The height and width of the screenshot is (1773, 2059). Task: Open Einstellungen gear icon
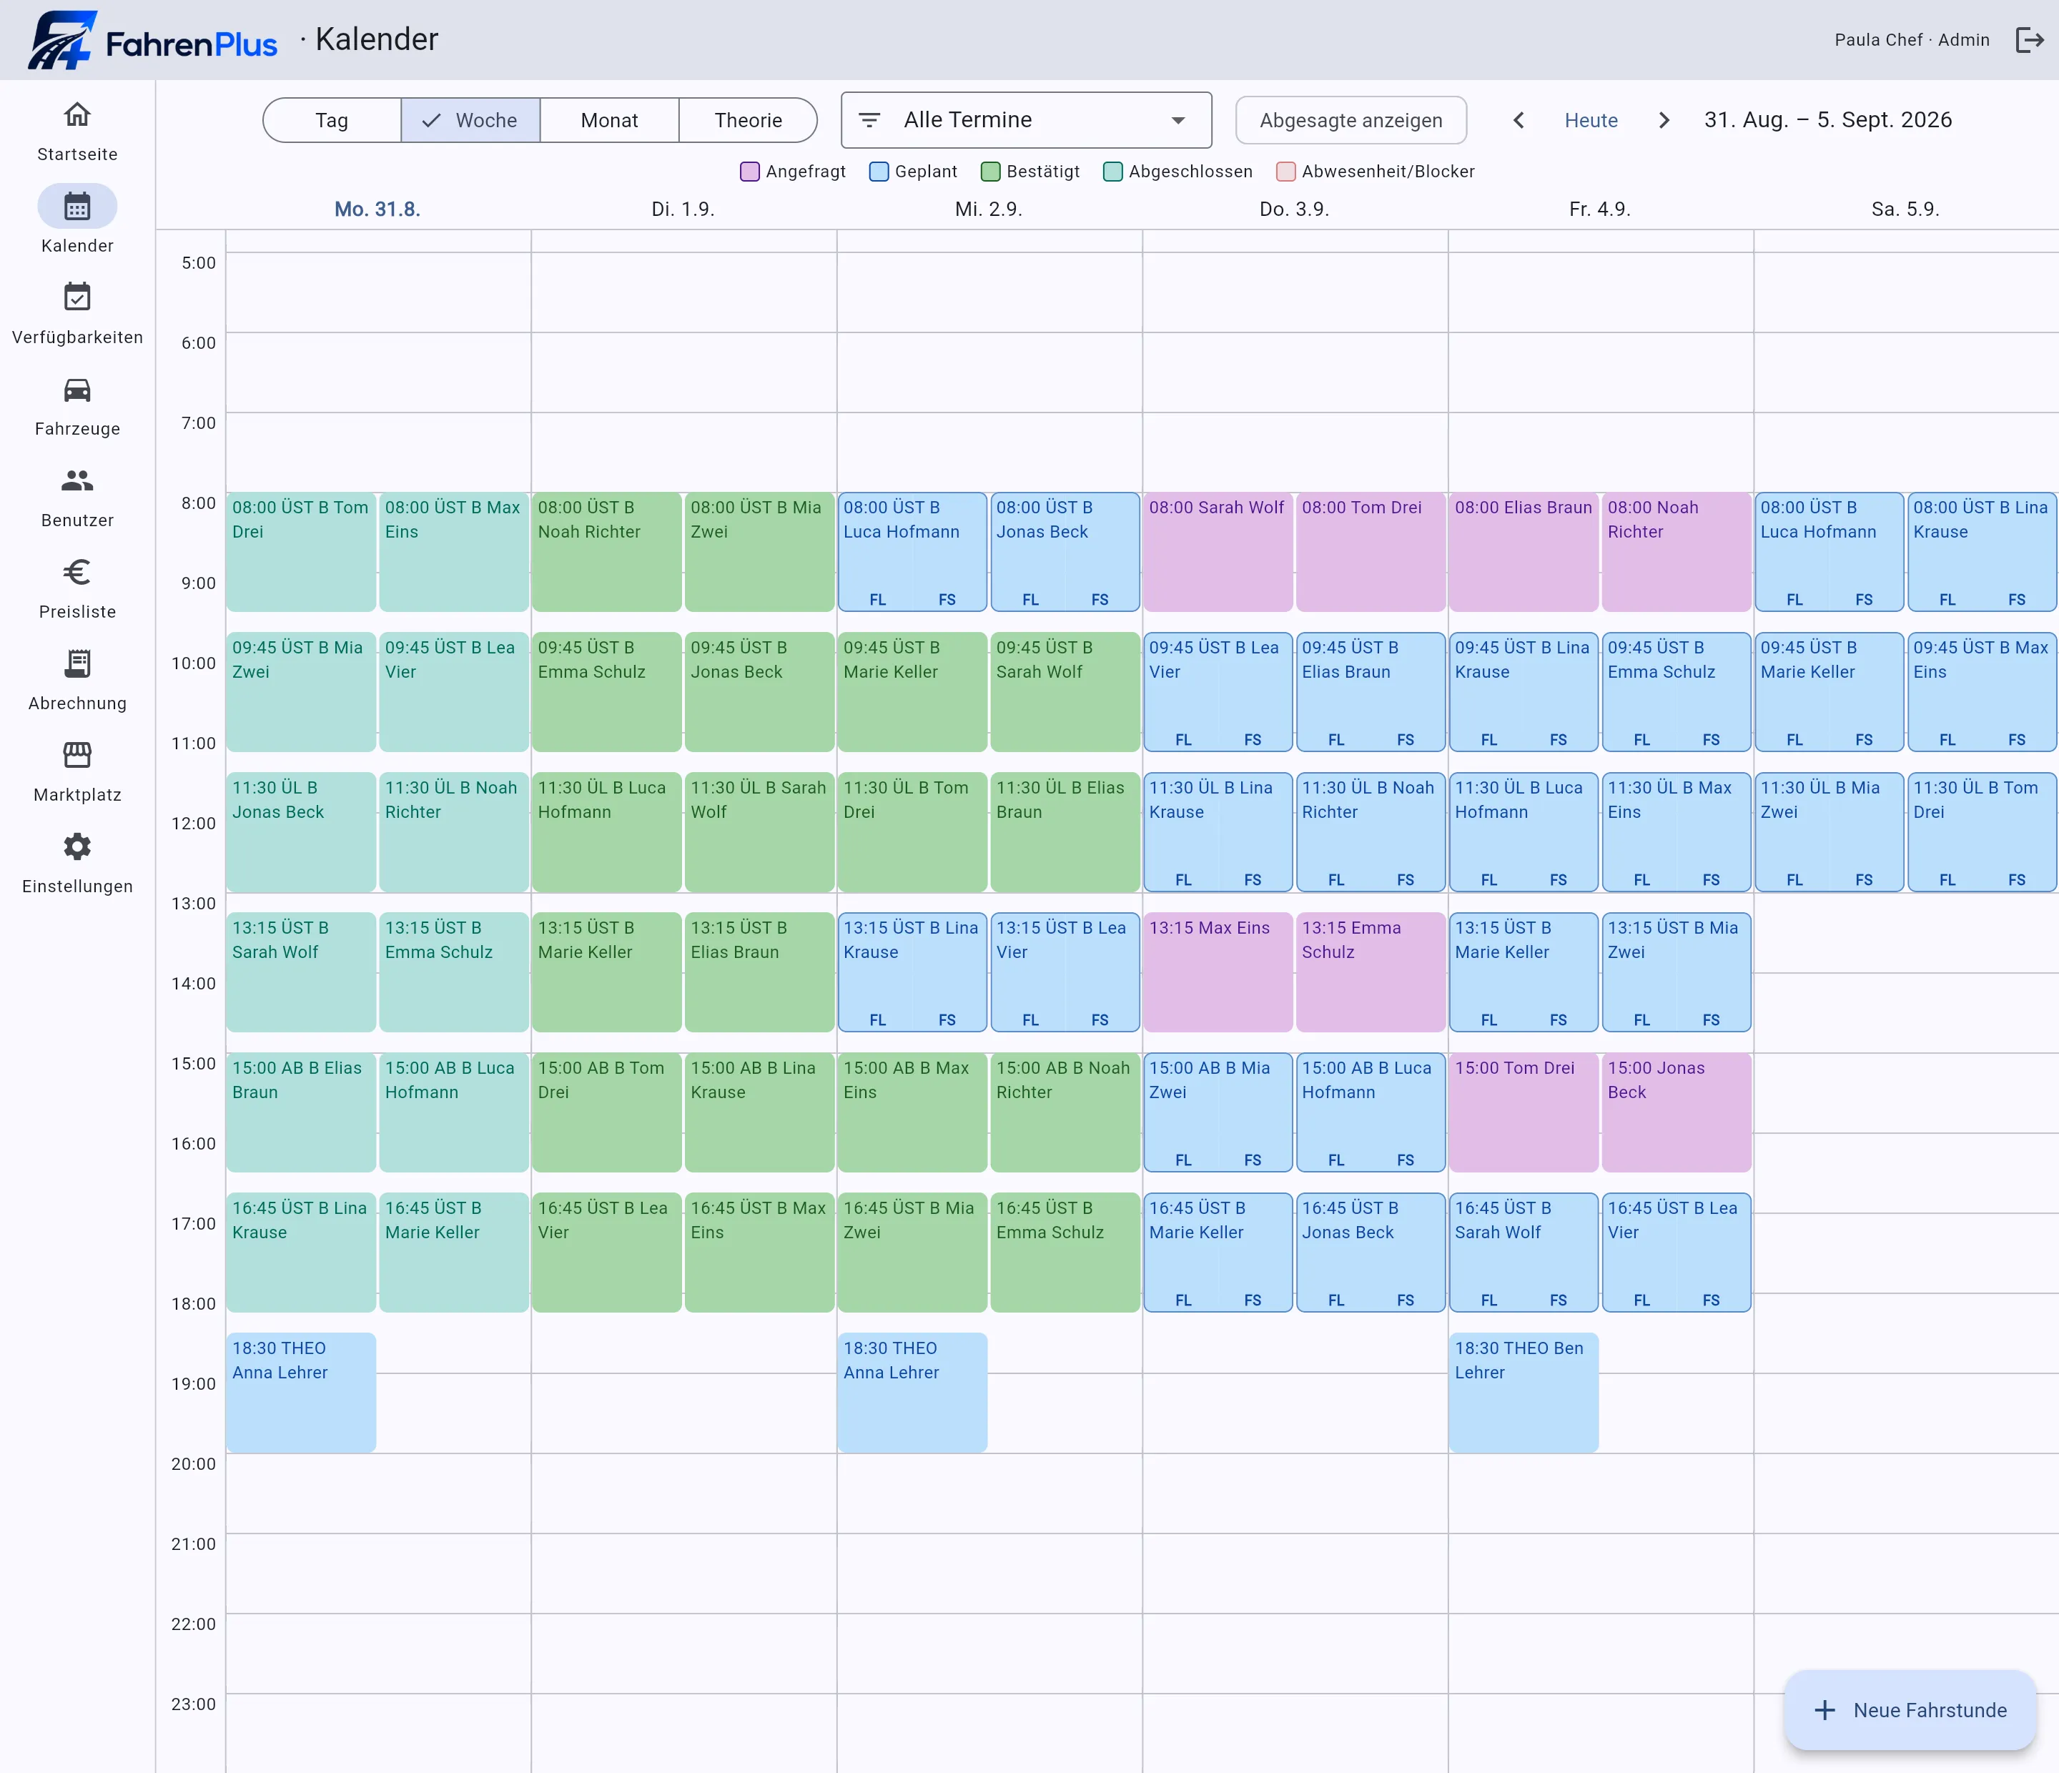pos(77,846)
